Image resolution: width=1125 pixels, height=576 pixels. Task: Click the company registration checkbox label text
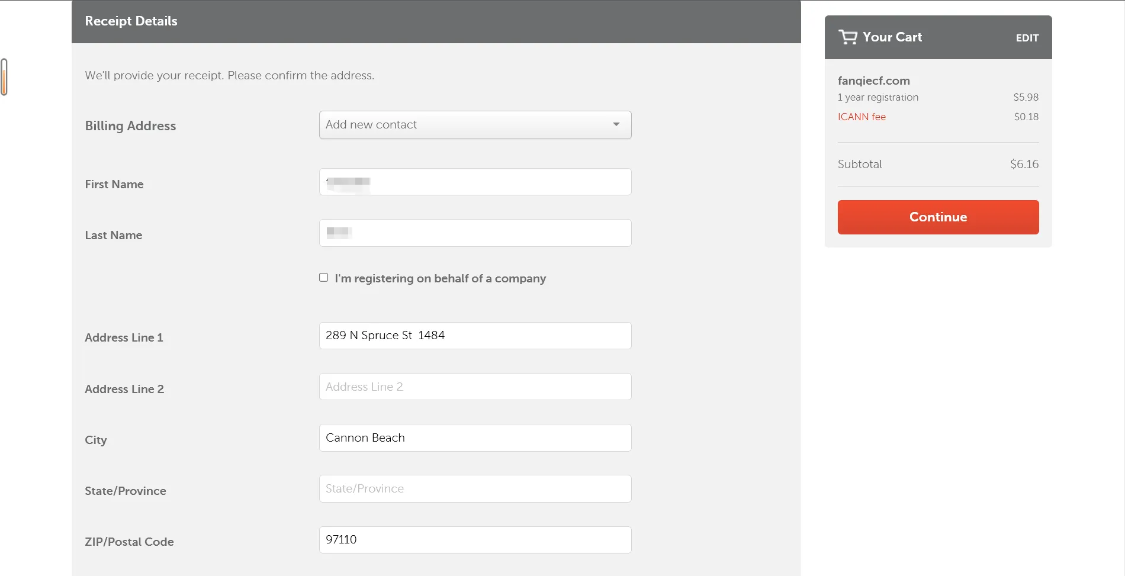click(x=440, y=278)
